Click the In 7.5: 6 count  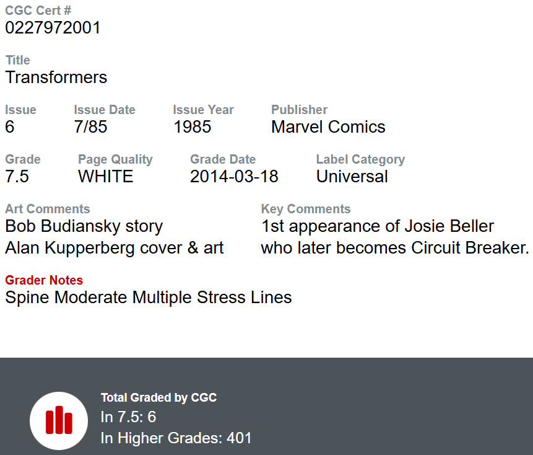point(128,417)
